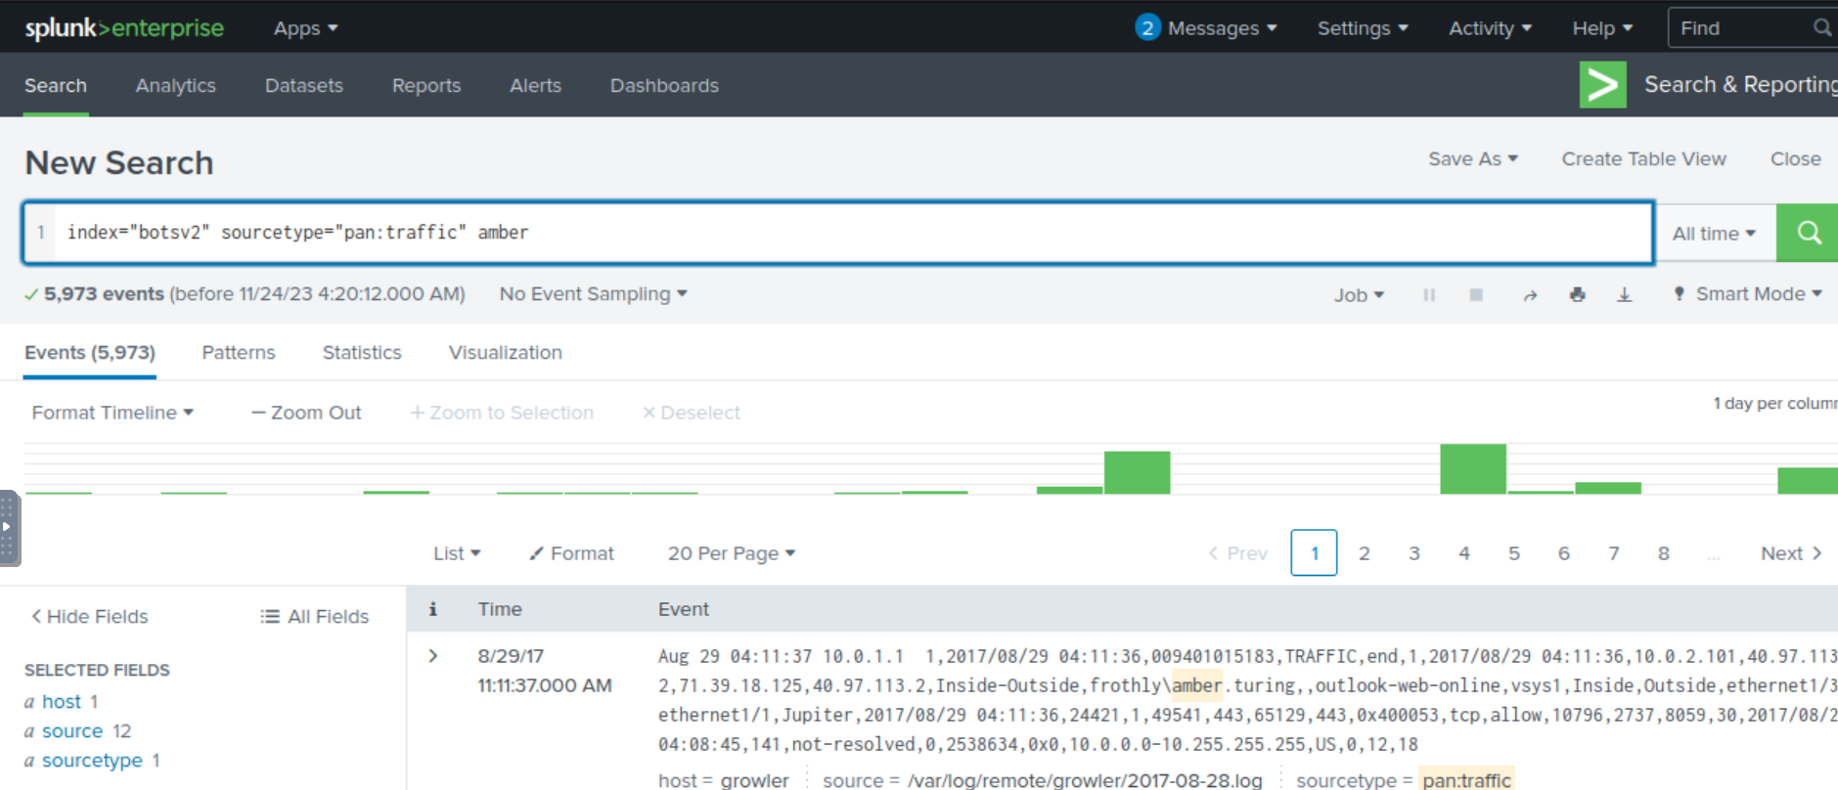1838x790 pixels.
Task: Open the List view dropdown
Action: (x=457, y=553)
